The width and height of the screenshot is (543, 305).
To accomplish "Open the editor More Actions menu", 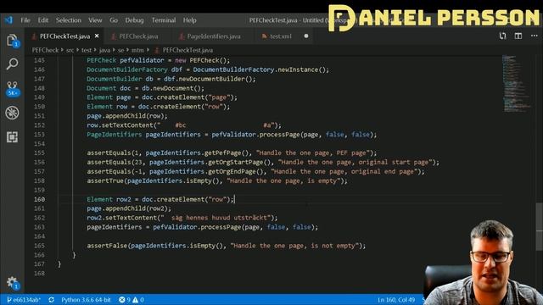I will pyautogui.click(x=534, y=36).
